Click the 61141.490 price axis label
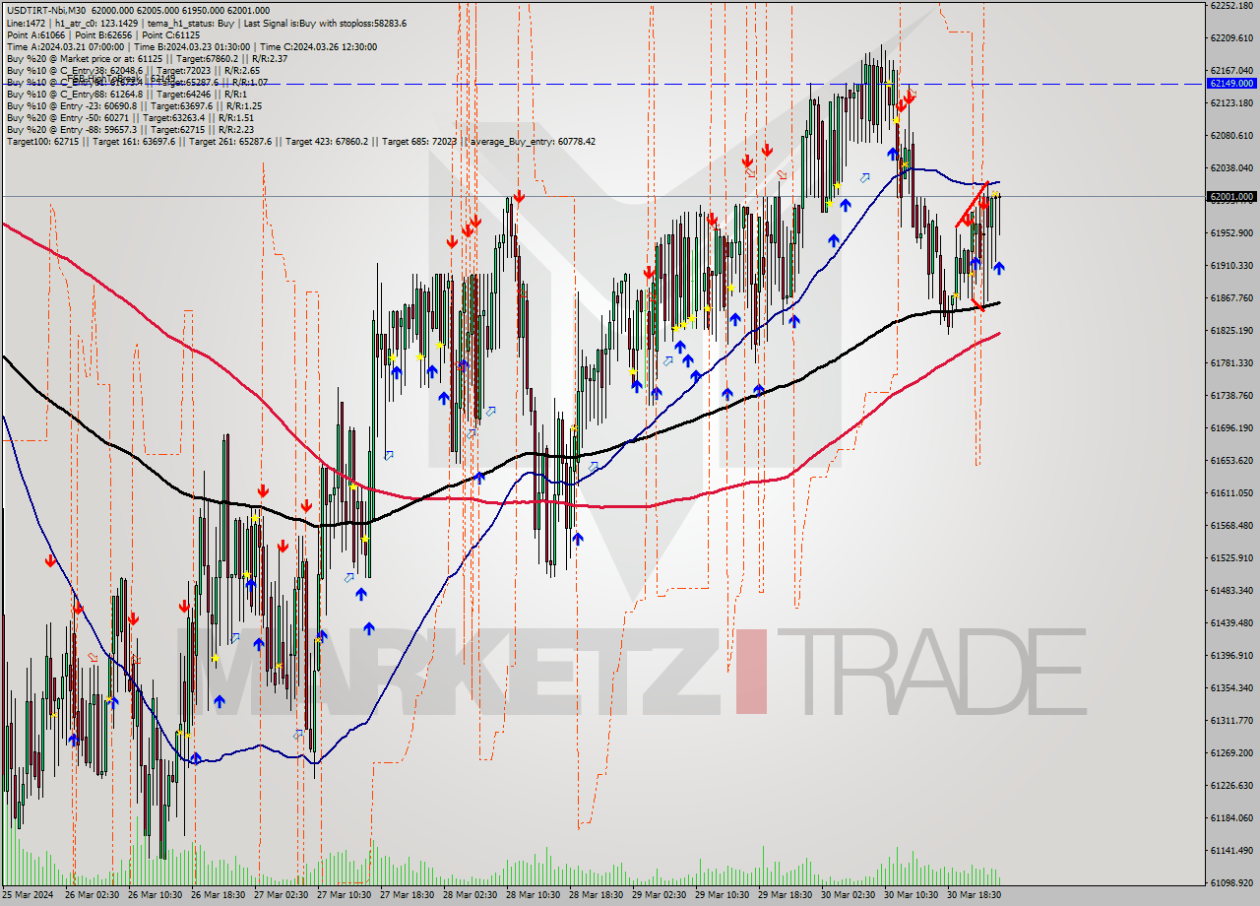 [1231, 850]
